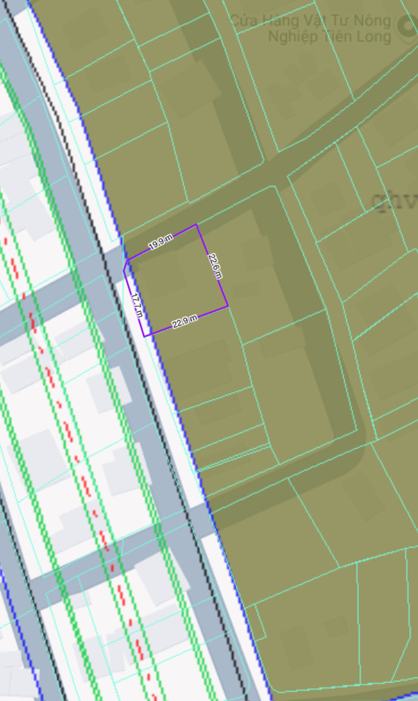Click inside the purple-outlined land parcel
Screen dimensions: 418x701
click(x=178, y=282)
